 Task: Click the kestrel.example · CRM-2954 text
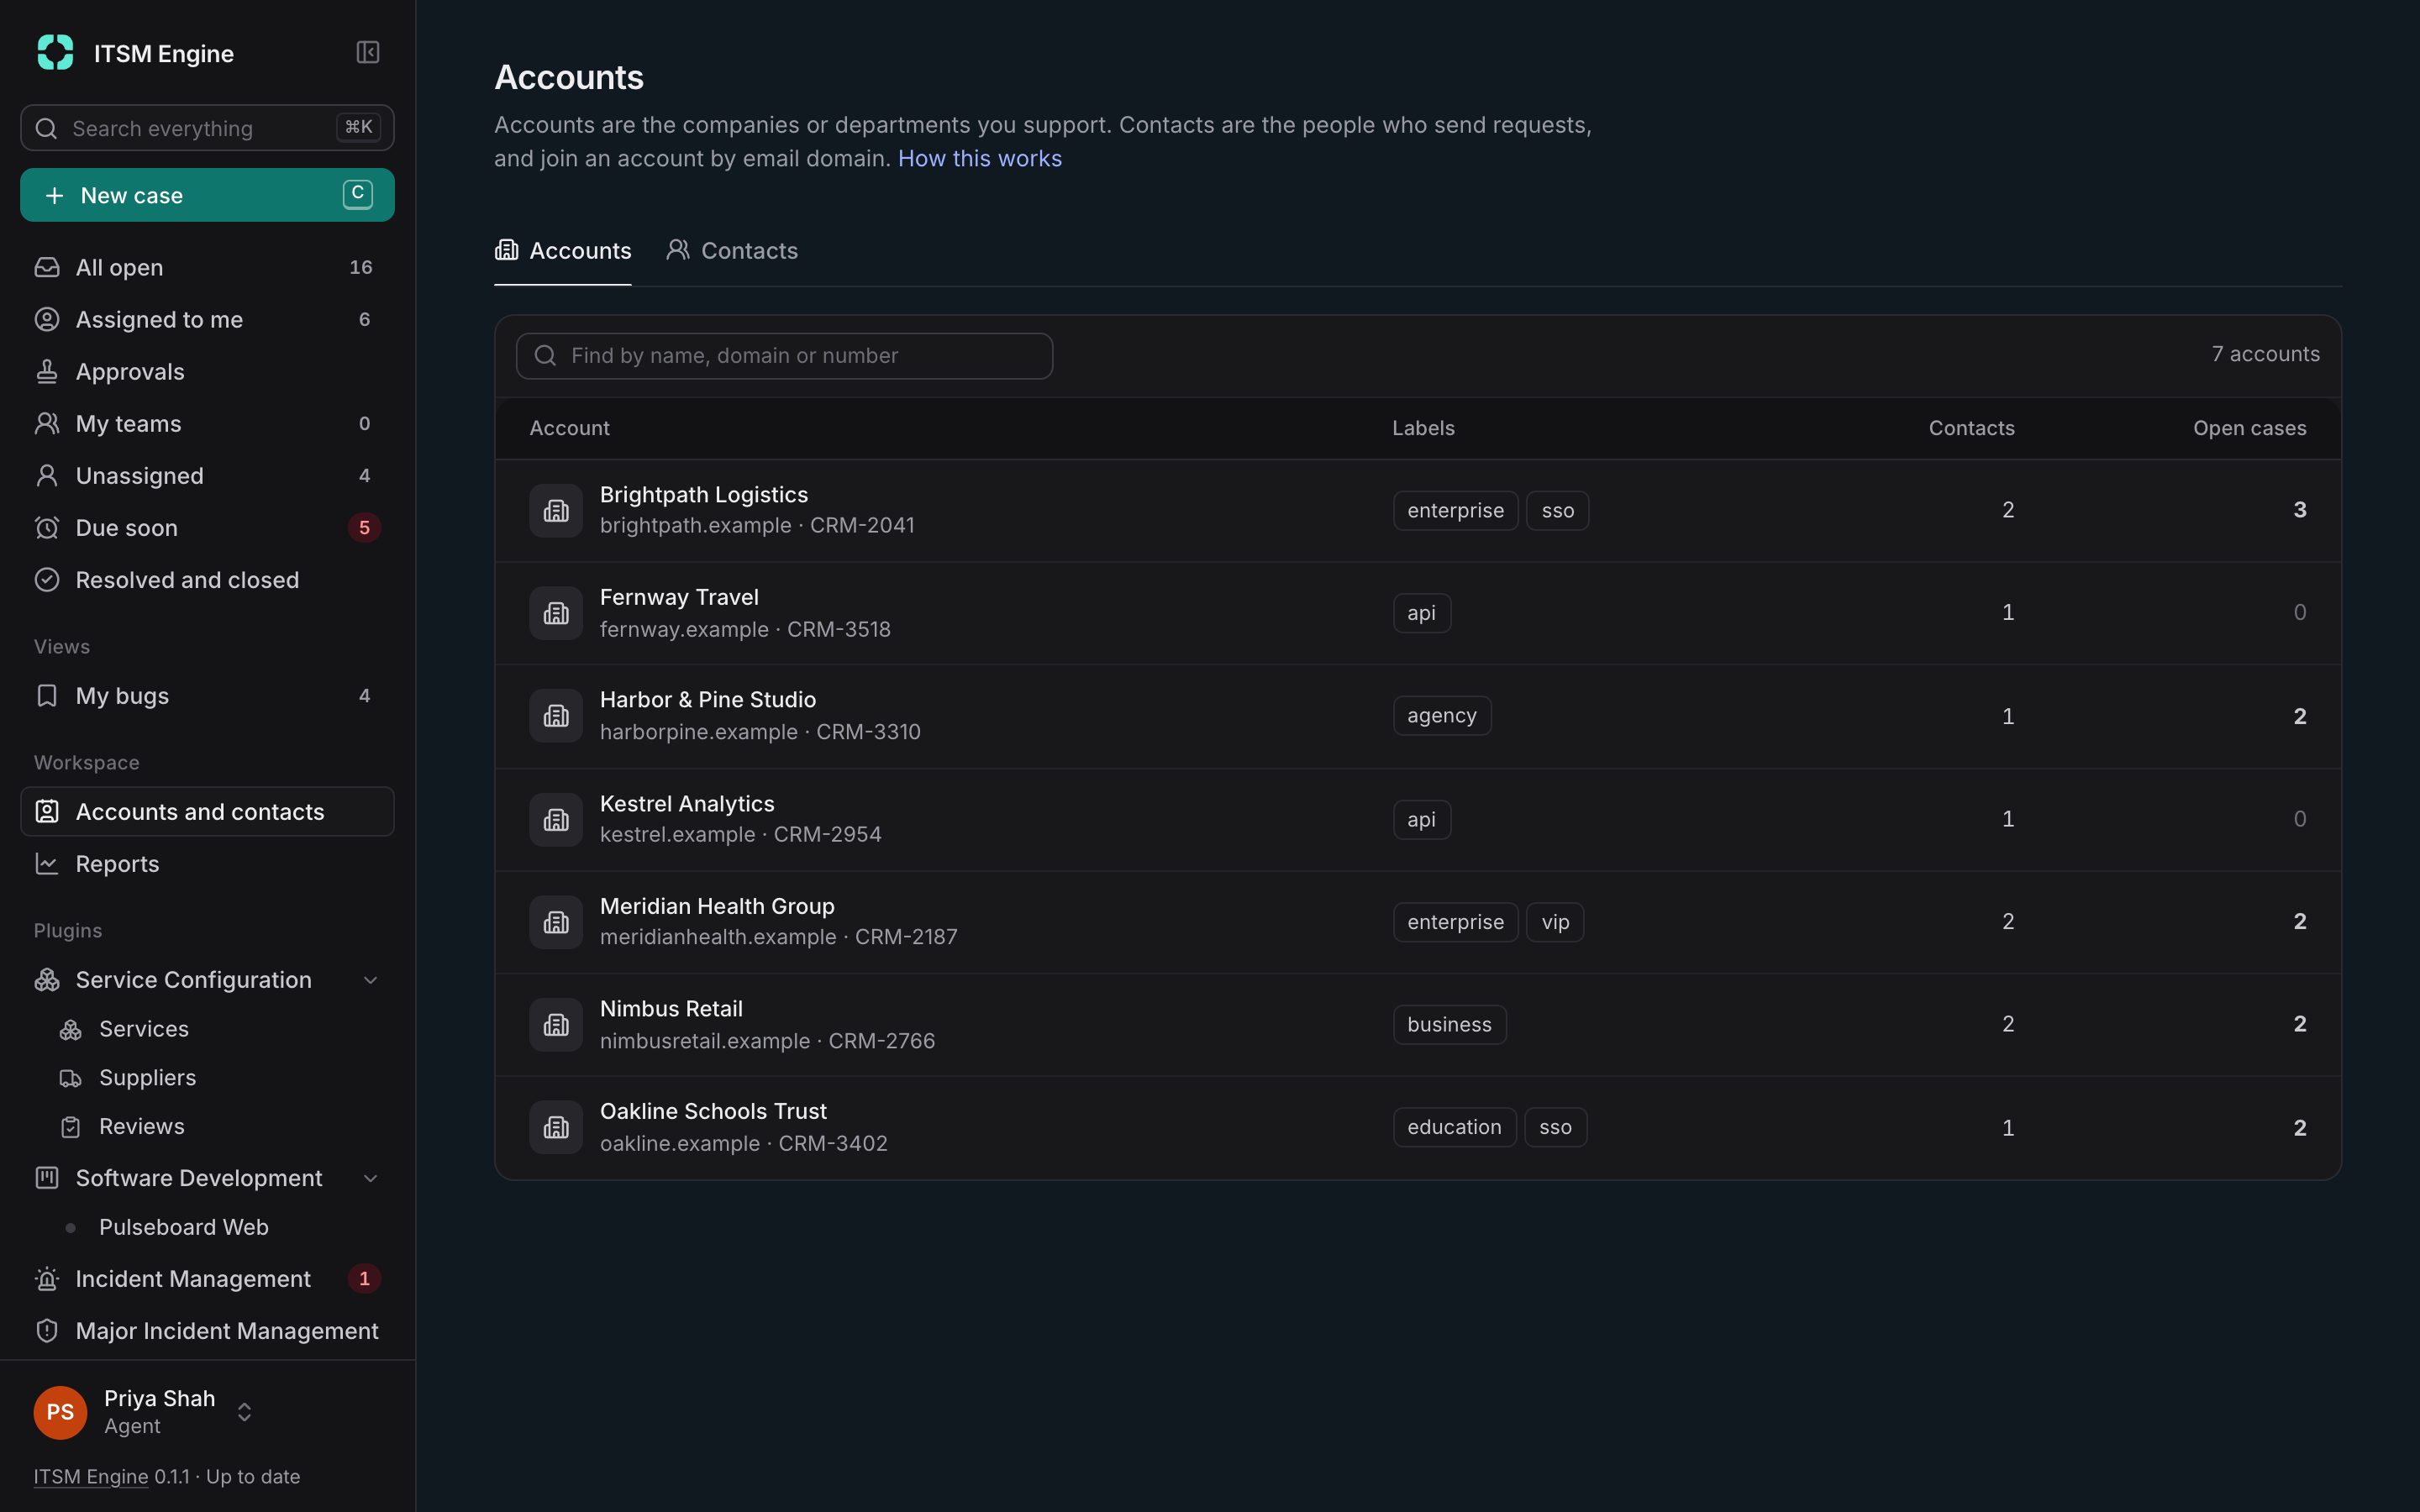click(740, 835)
